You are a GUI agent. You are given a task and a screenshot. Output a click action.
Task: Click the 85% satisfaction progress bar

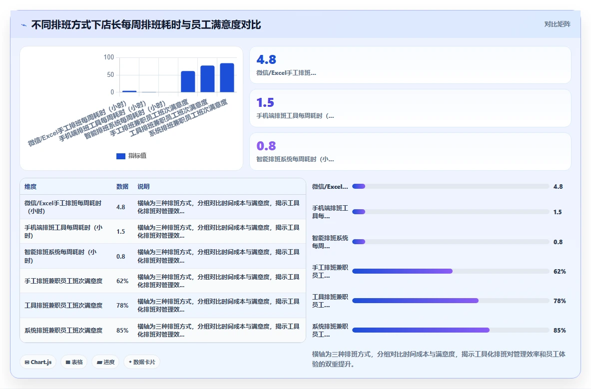coord(451,330)
